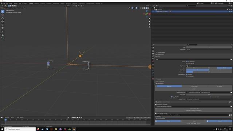Image resolution: width=233 pixels, height=131 pixels.
Task: Select the Move tool
Action: pyautogui.click(x=3, y=19)
